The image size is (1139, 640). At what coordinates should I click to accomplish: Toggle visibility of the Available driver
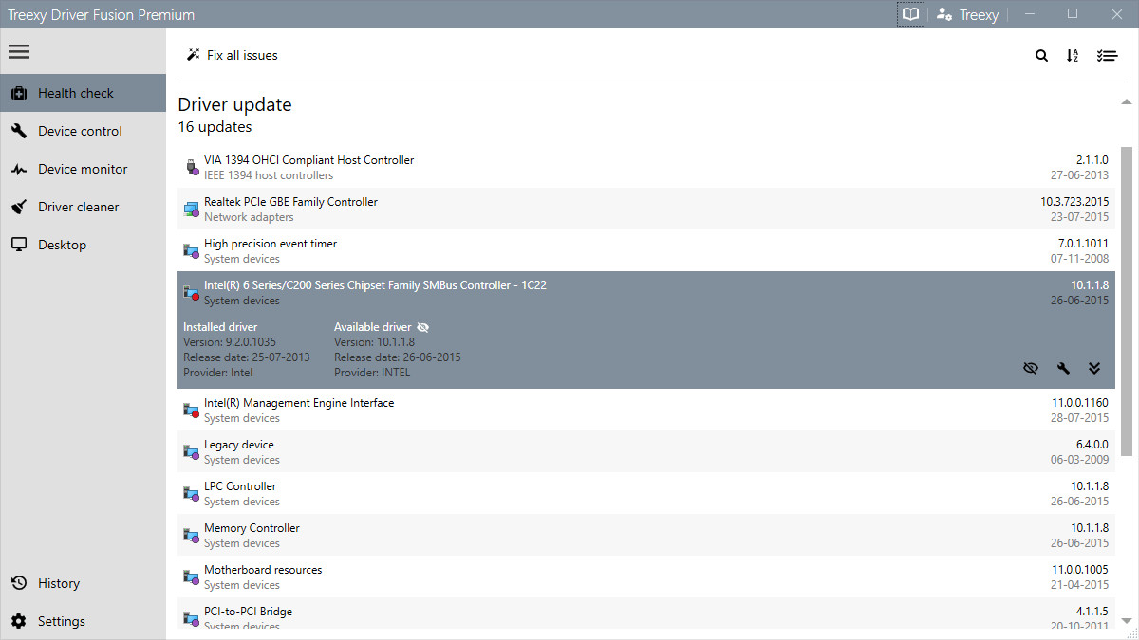pyautogui.click(x=422, y=326)
